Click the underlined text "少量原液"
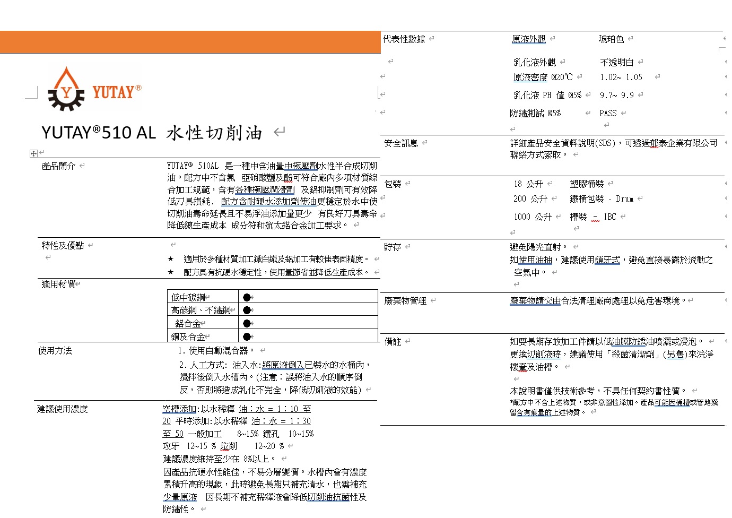This screenshot has height=518, width=732. (x=180, y=497)
